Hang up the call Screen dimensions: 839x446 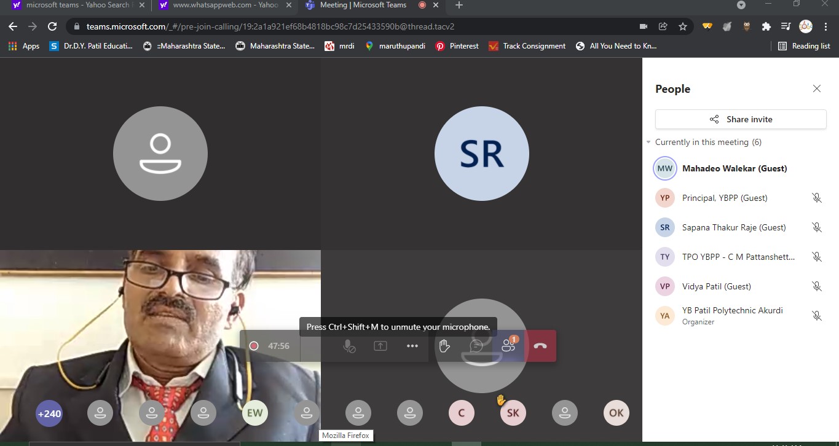click(540, 346)
